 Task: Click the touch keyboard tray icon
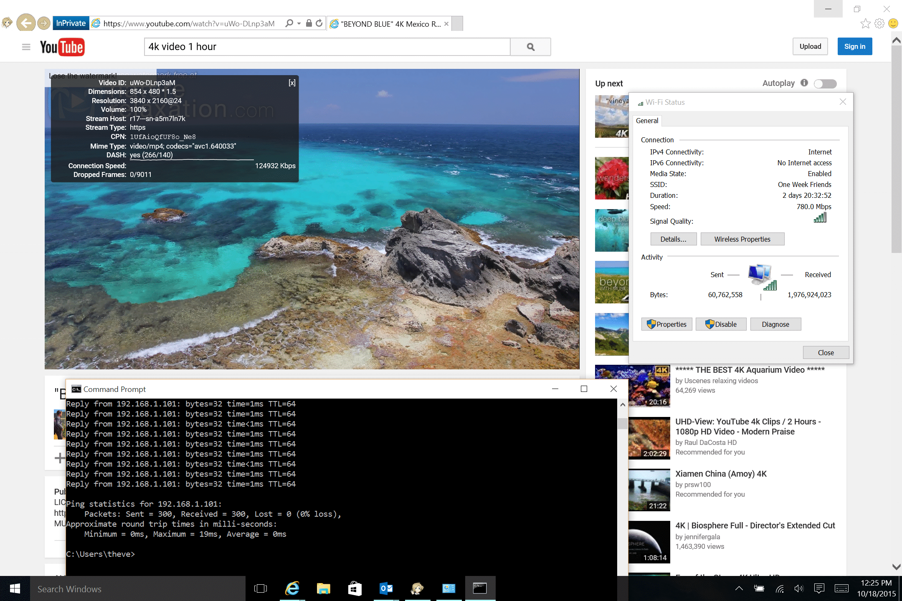[x=841, y=588]
